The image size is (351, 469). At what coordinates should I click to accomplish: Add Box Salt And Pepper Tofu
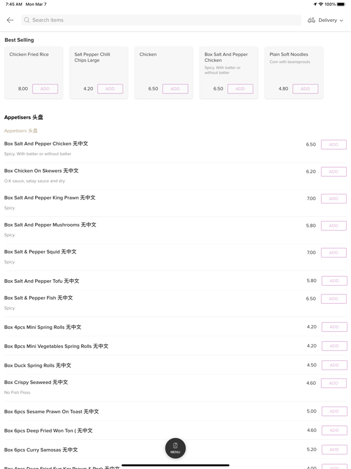click(334, 281)
